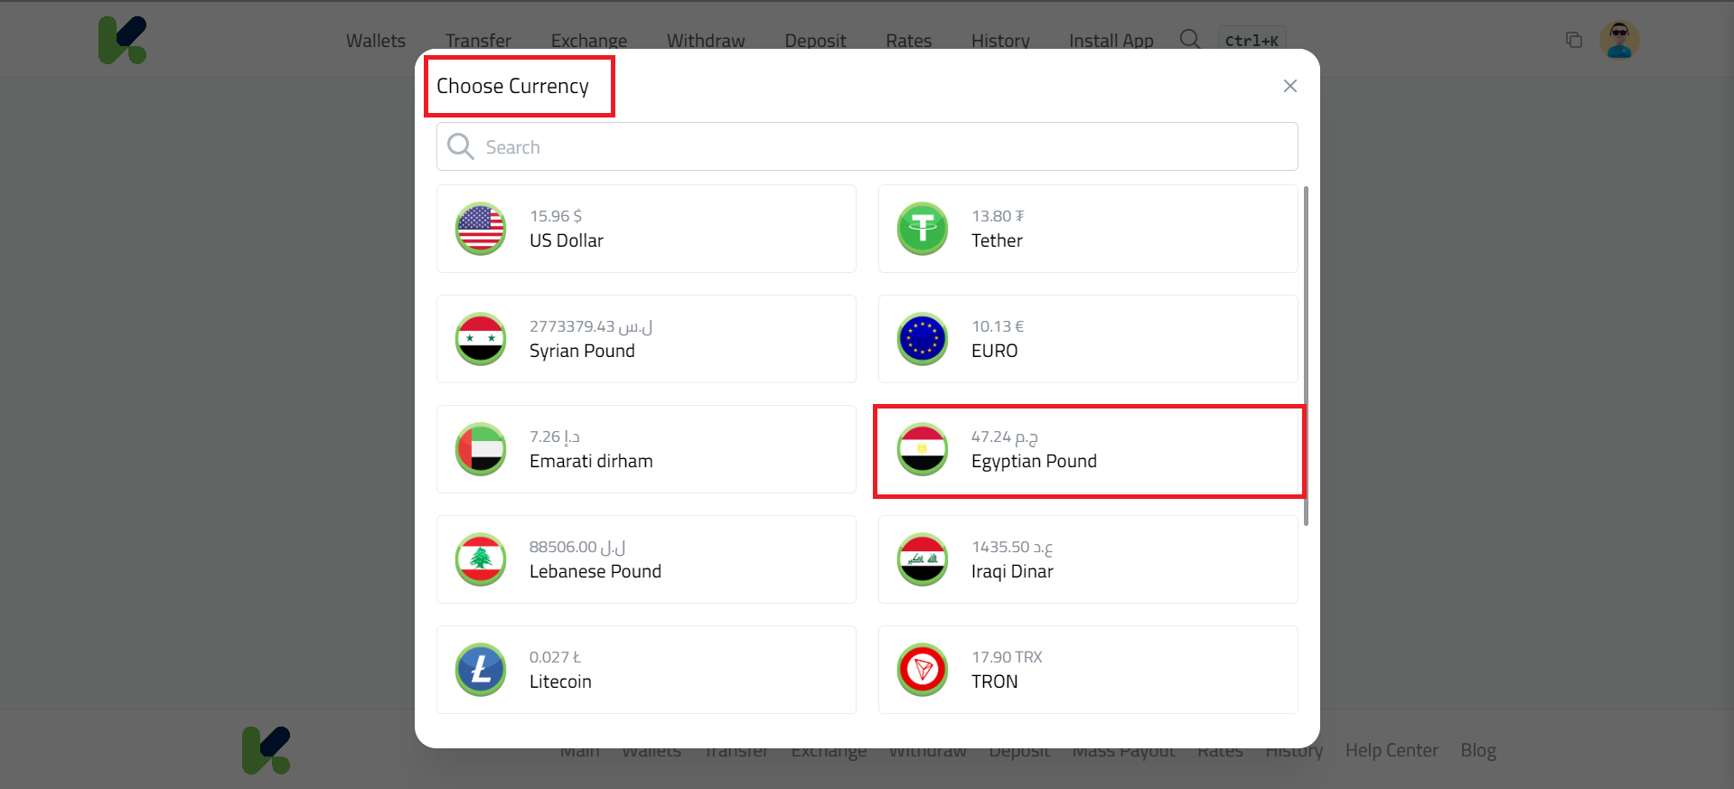Click the copy icon near avatar

pyautogui.click(x=1574, y=40)
